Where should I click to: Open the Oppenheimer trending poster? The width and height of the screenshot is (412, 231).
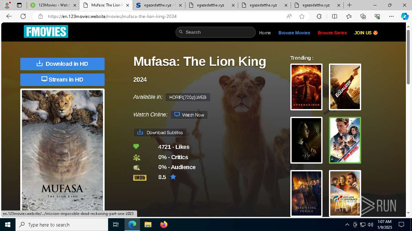306,87
